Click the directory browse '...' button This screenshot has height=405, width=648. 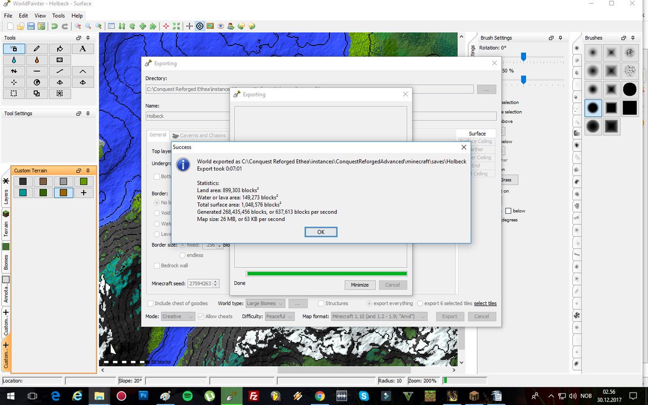pyautogui.click(x=487, y=89)
